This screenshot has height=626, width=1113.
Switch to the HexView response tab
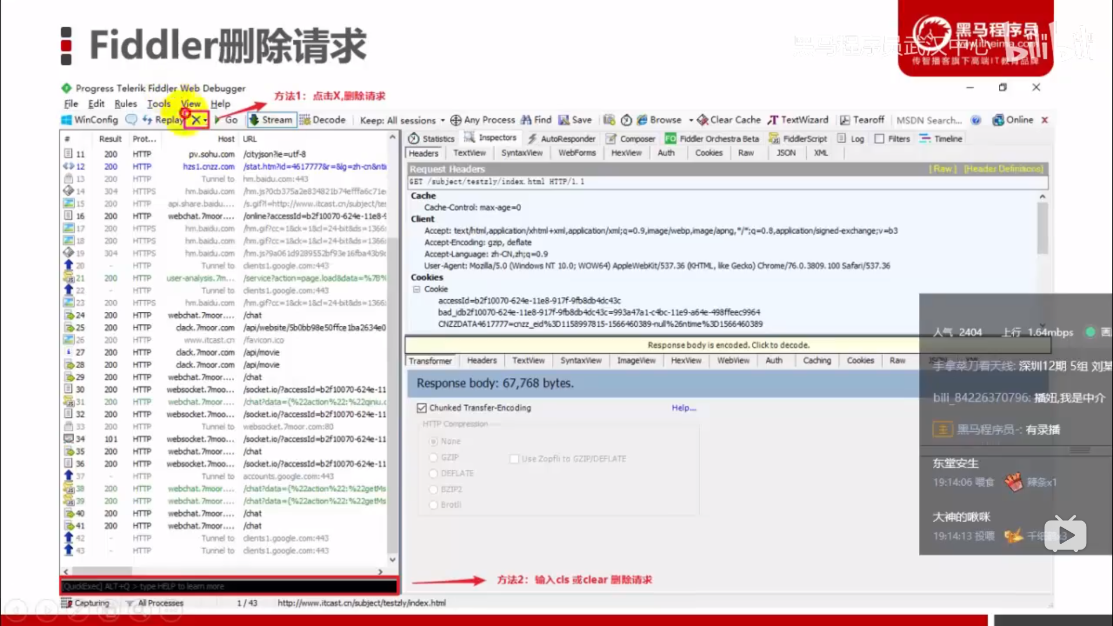click(x=686, y=360)
